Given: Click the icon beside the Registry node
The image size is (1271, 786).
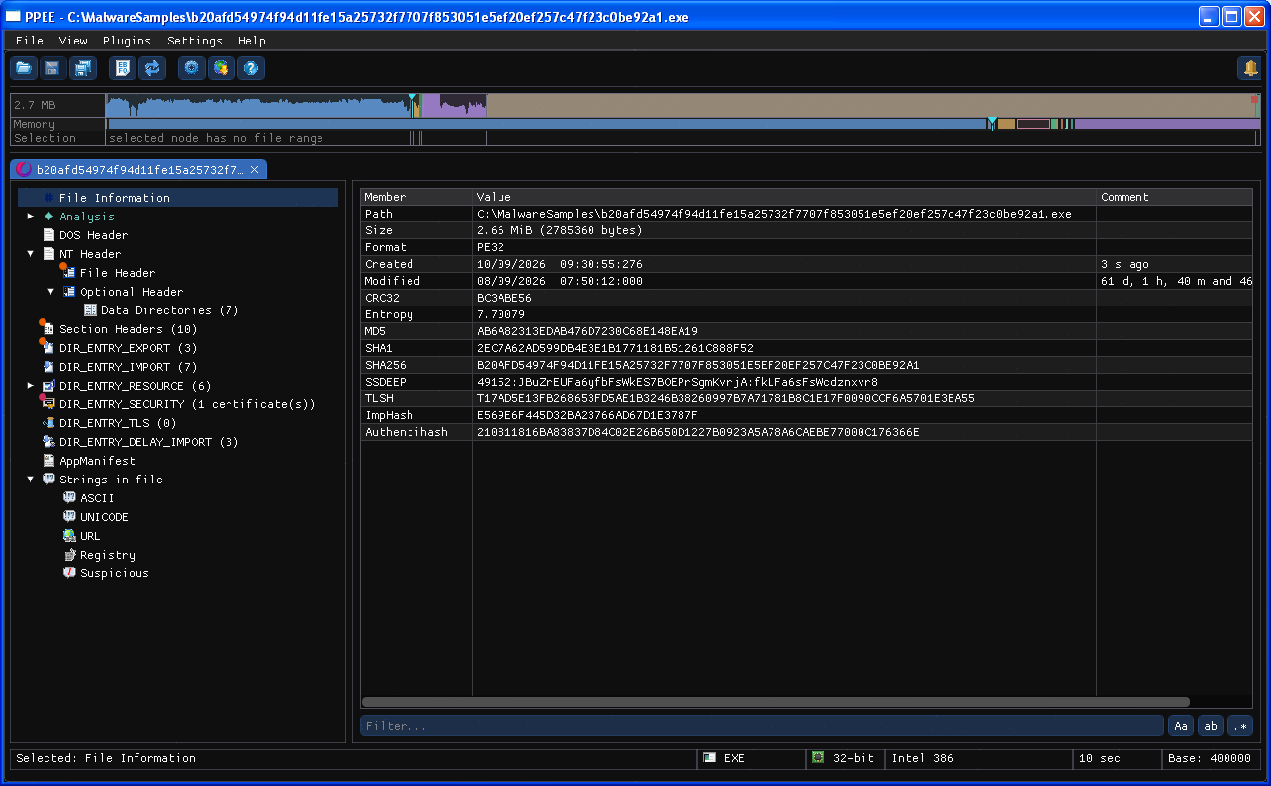Looking at the screenshot, I should (x=69, y=555).
